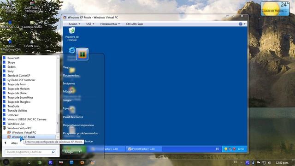Open help icon in Virtual PC toolbar
The height and width of the screenshot is (166, 295).
click(x=241, y=24)
